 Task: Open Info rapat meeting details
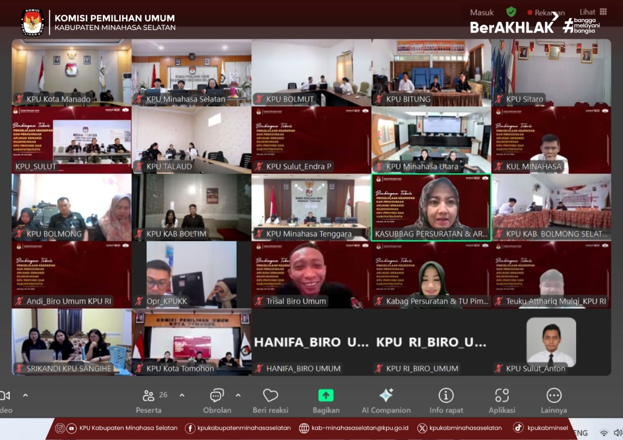pyautogui.click(x=446, y=401)
